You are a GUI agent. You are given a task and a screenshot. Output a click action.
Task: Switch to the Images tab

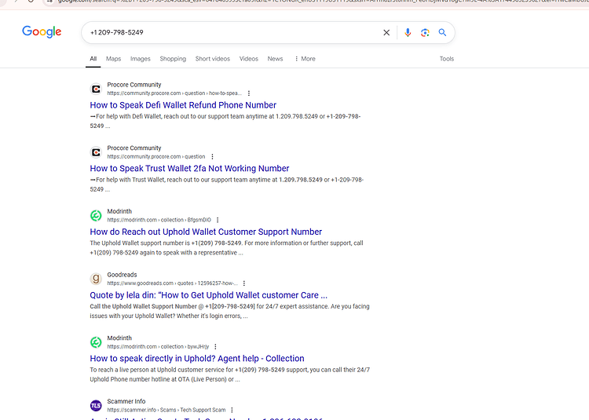point(140,59)
